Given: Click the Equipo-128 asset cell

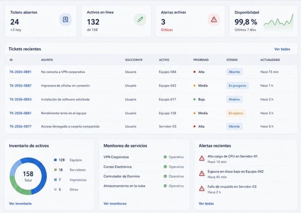Looking at the screenshot, I should coord(168,113).
